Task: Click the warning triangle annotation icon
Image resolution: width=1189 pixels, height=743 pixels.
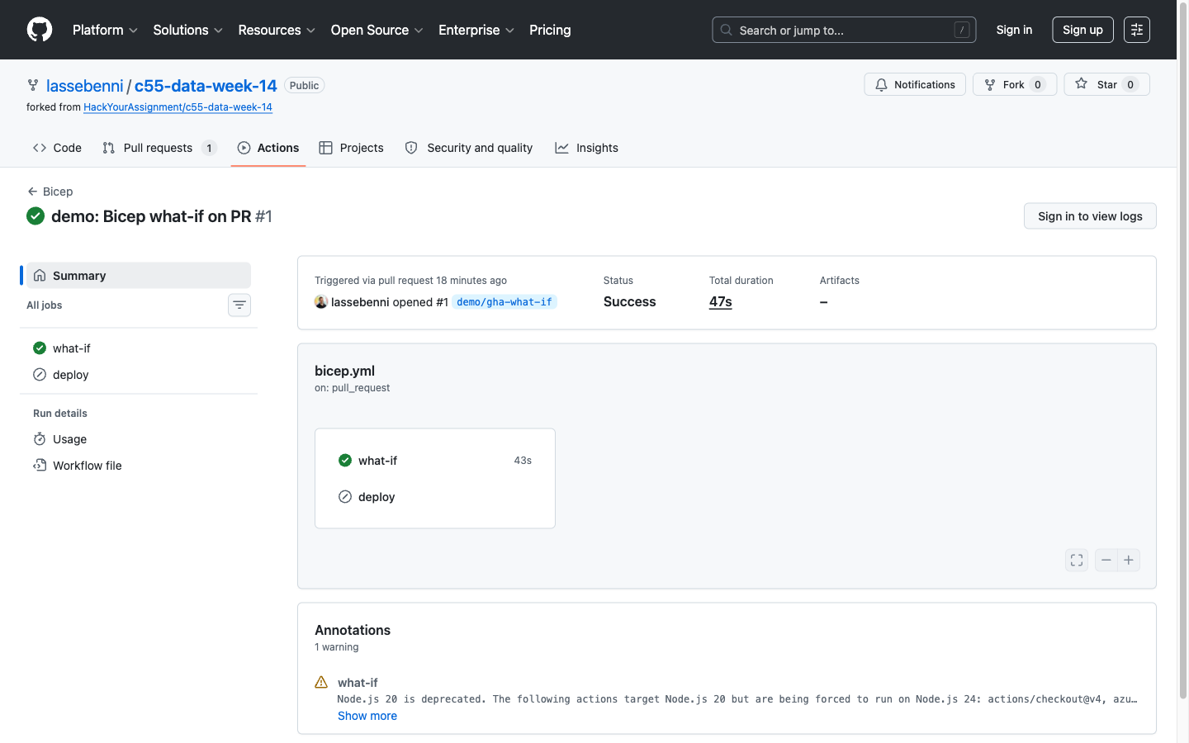Action: click(321, 683)
